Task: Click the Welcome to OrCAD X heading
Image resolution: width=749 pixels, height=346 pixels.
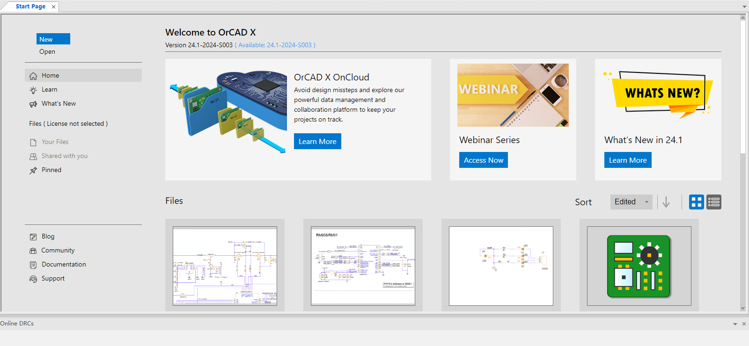Action: click(x=211, y=32)
